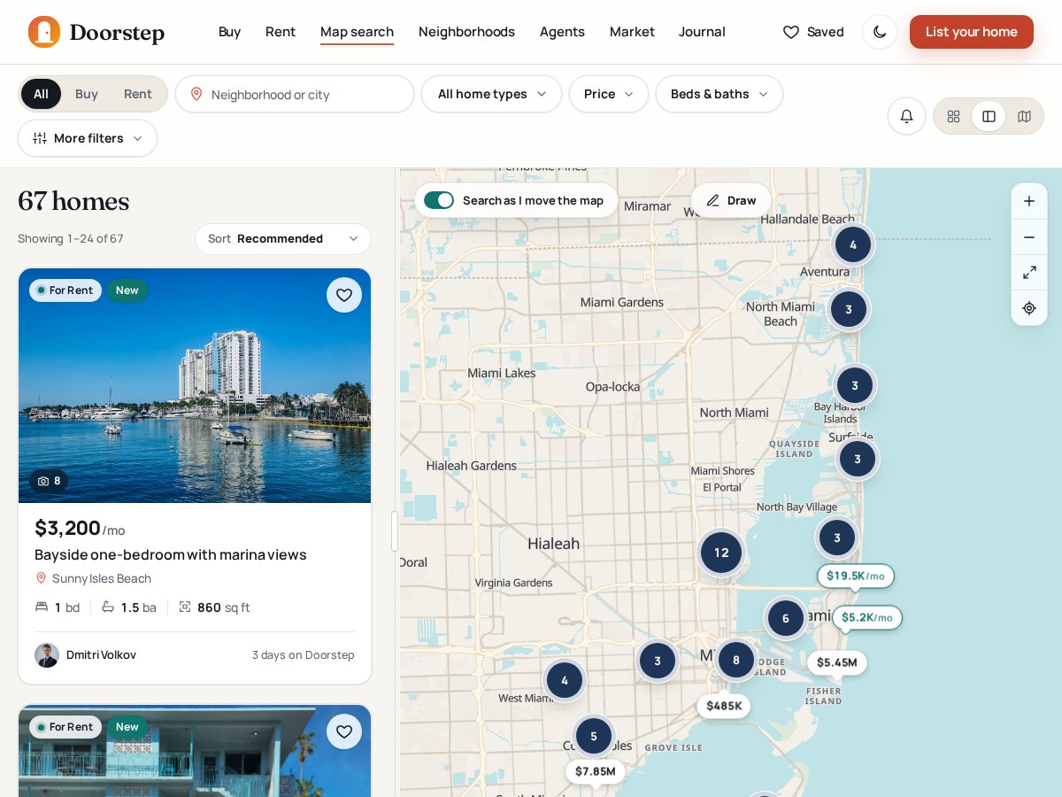
Task: Open listing title Bayside one-bedroom with marina views
Action: click(171, 554)
